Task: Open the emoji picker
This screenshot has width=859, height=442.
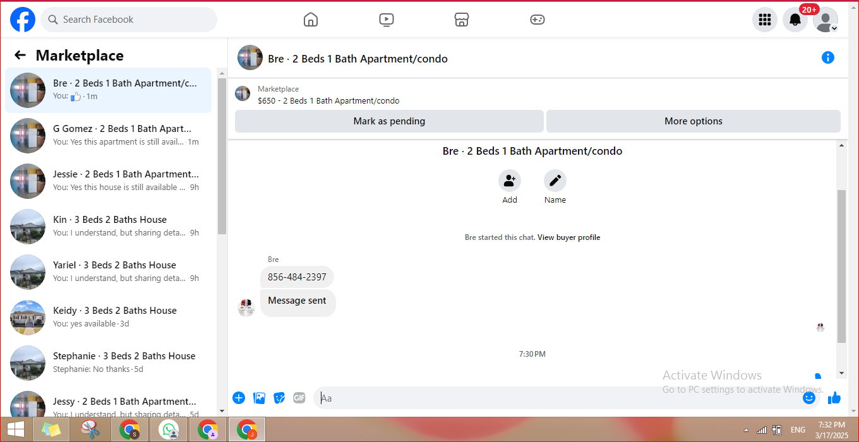Action: click(x=809, y=398)
